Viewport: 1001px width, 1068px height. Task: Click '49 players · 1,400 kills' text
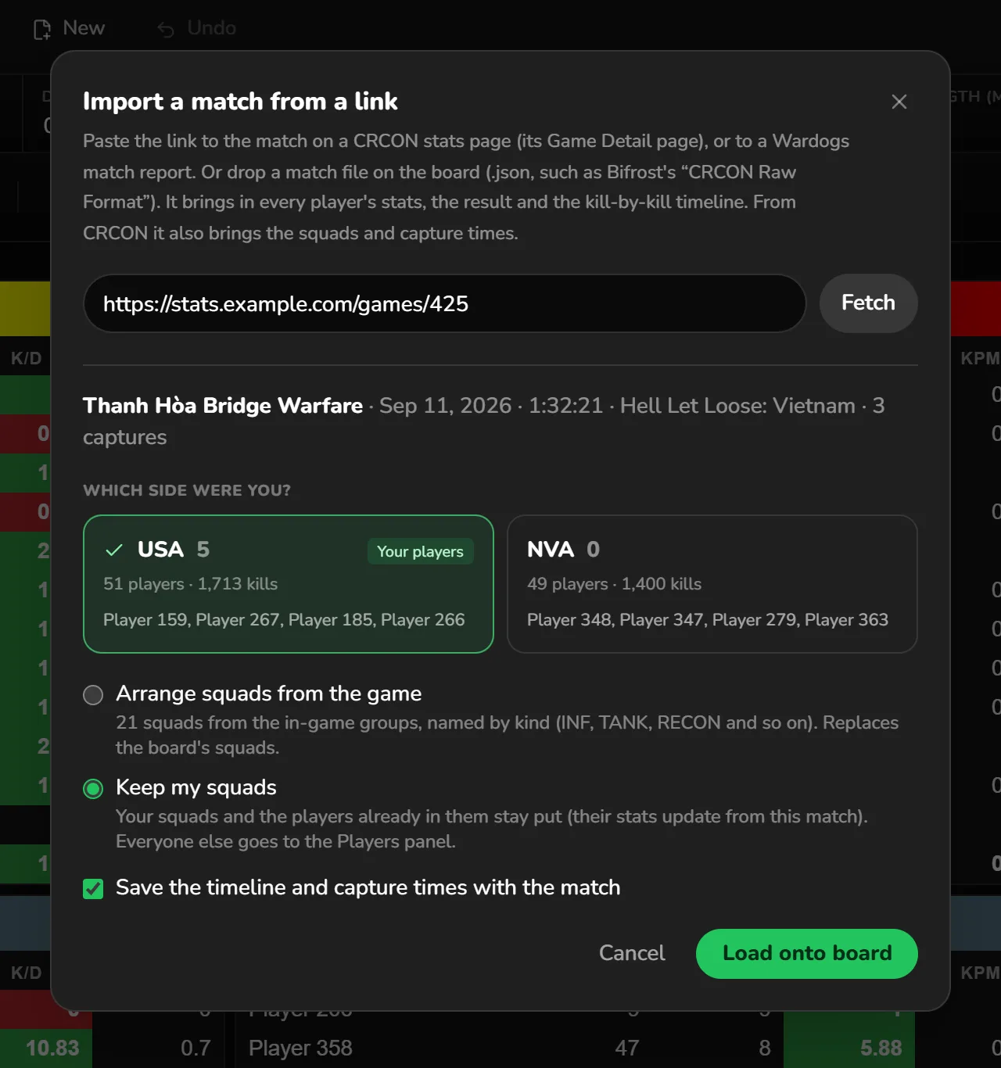[x=614, y=584]
